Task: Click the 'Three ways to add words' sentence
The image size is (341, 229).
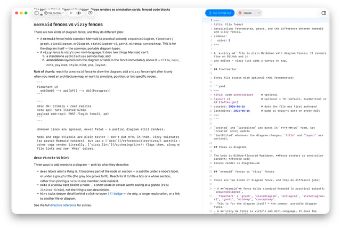Action: coord(81,165)
